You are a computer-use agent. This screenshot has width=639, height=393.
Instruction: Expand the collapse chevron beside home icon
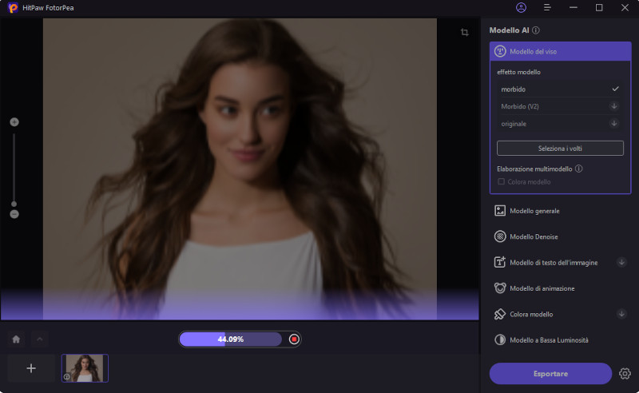point(39,339)
